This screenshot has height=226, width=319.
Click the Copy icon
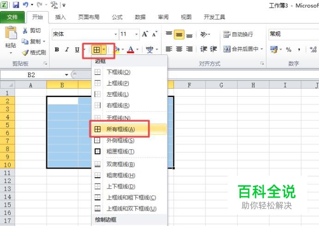coord(25,41)
